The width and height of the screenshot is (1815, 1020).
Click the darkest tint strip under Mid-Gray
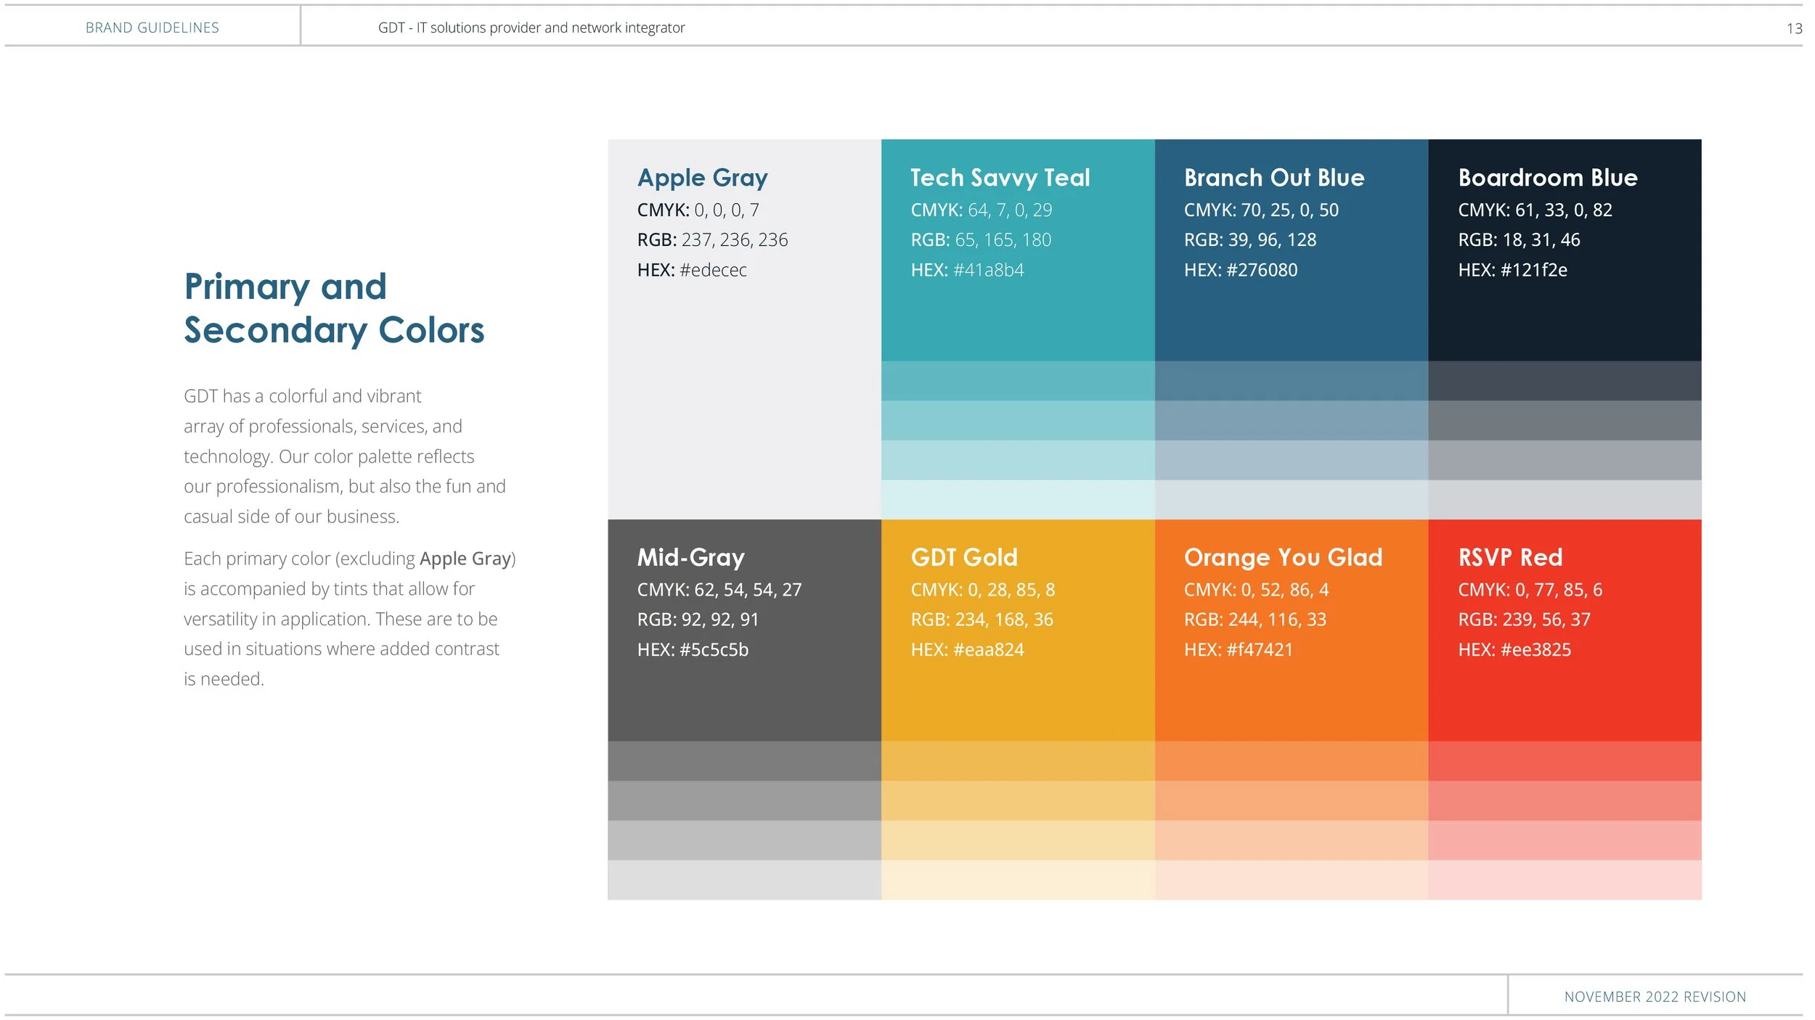(744, 761)
